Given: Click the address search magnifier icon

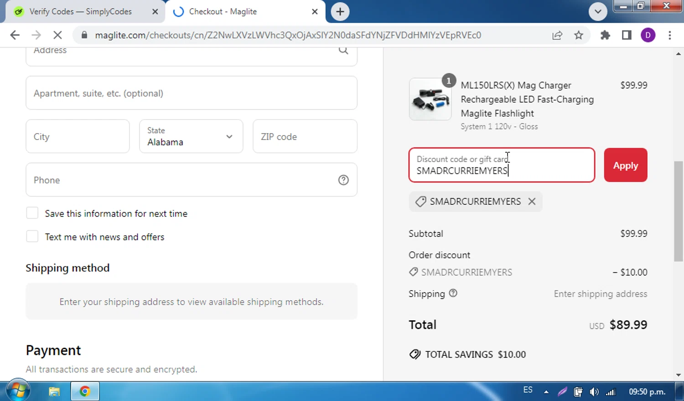Looking at the screenshot, I should point(343,50).
